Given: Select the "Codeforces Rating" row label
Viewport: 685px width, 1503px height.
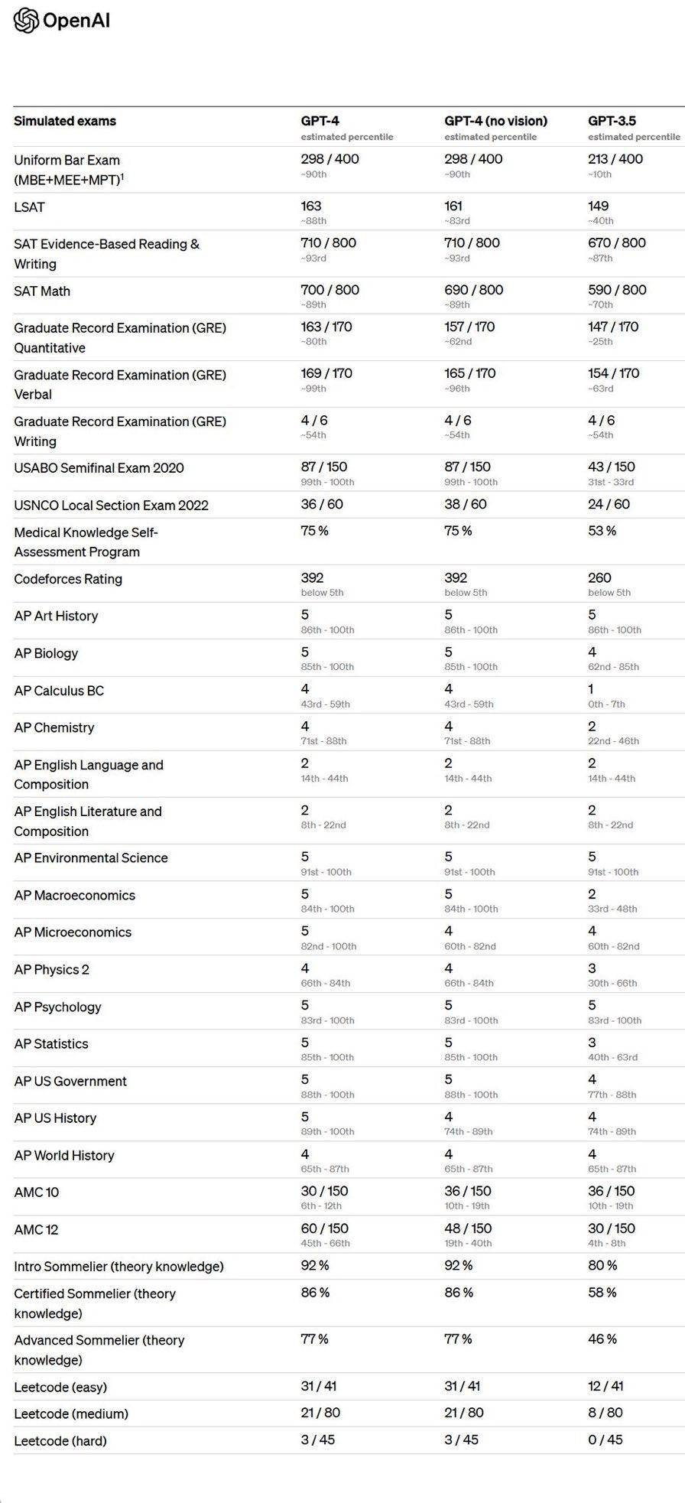Looking at the screenshot, I should point(68,579).
